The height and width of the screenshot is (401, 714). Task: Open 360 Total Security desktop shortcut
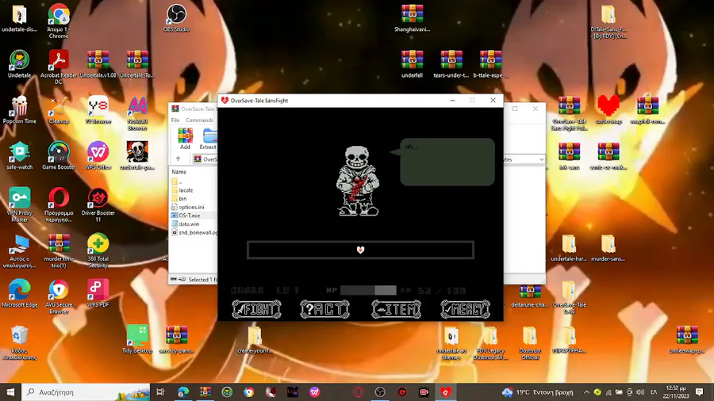(x=98, y=250)
